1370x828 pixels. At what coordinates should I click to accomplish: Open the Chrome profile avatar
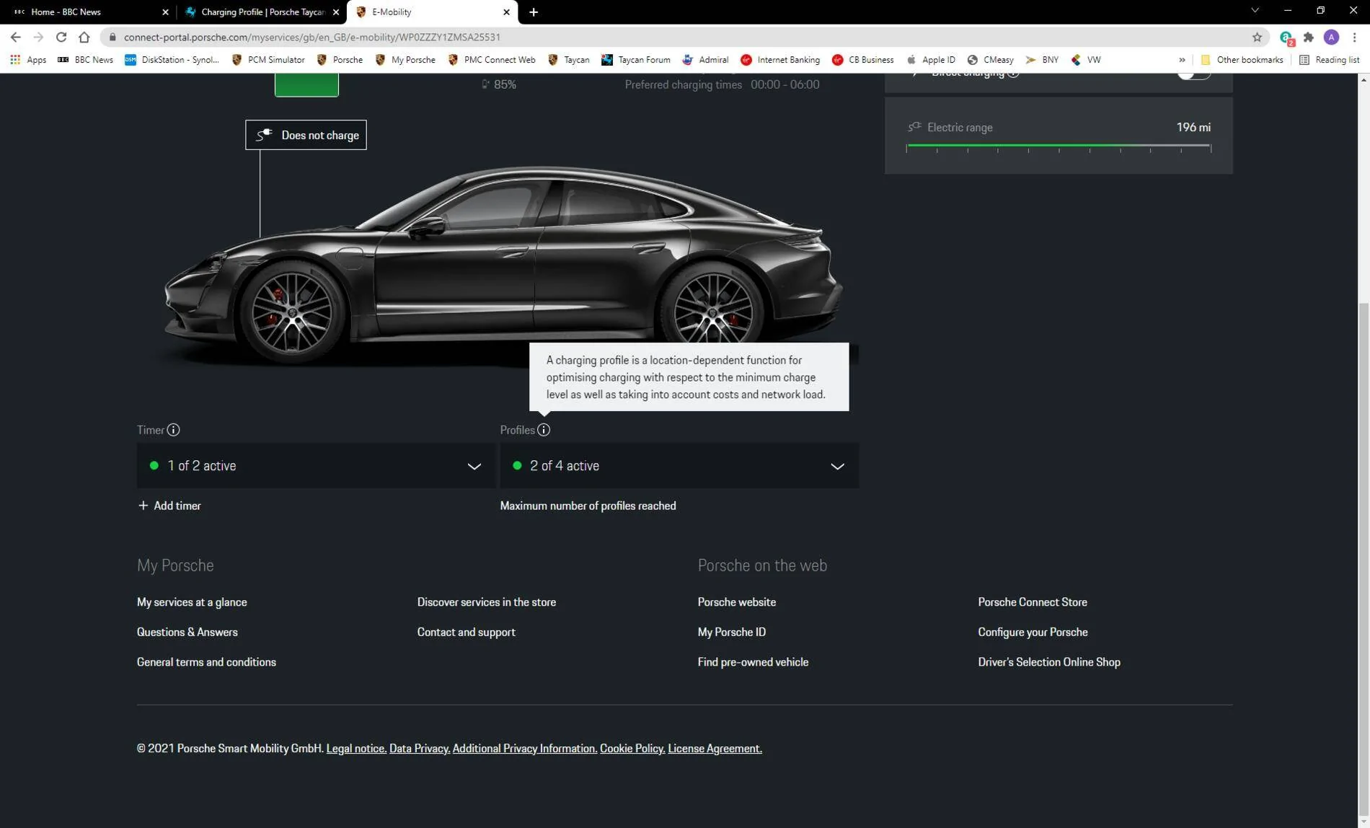1331,37
